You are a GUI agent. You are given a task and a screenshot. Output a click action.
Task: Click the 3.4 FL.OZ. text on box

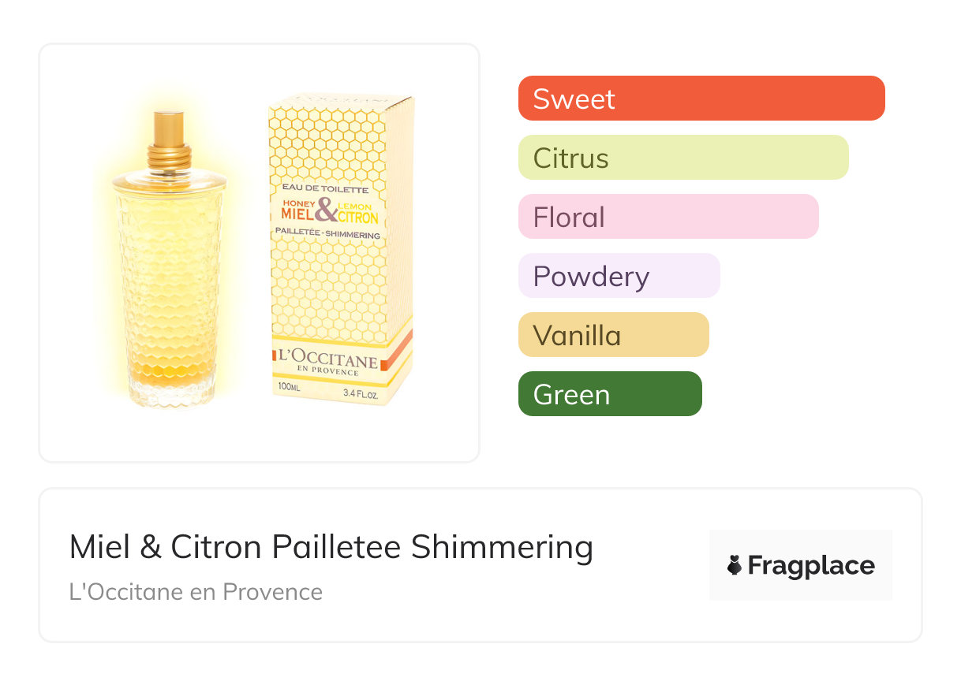pyautogui.click(x=360, y=391)
